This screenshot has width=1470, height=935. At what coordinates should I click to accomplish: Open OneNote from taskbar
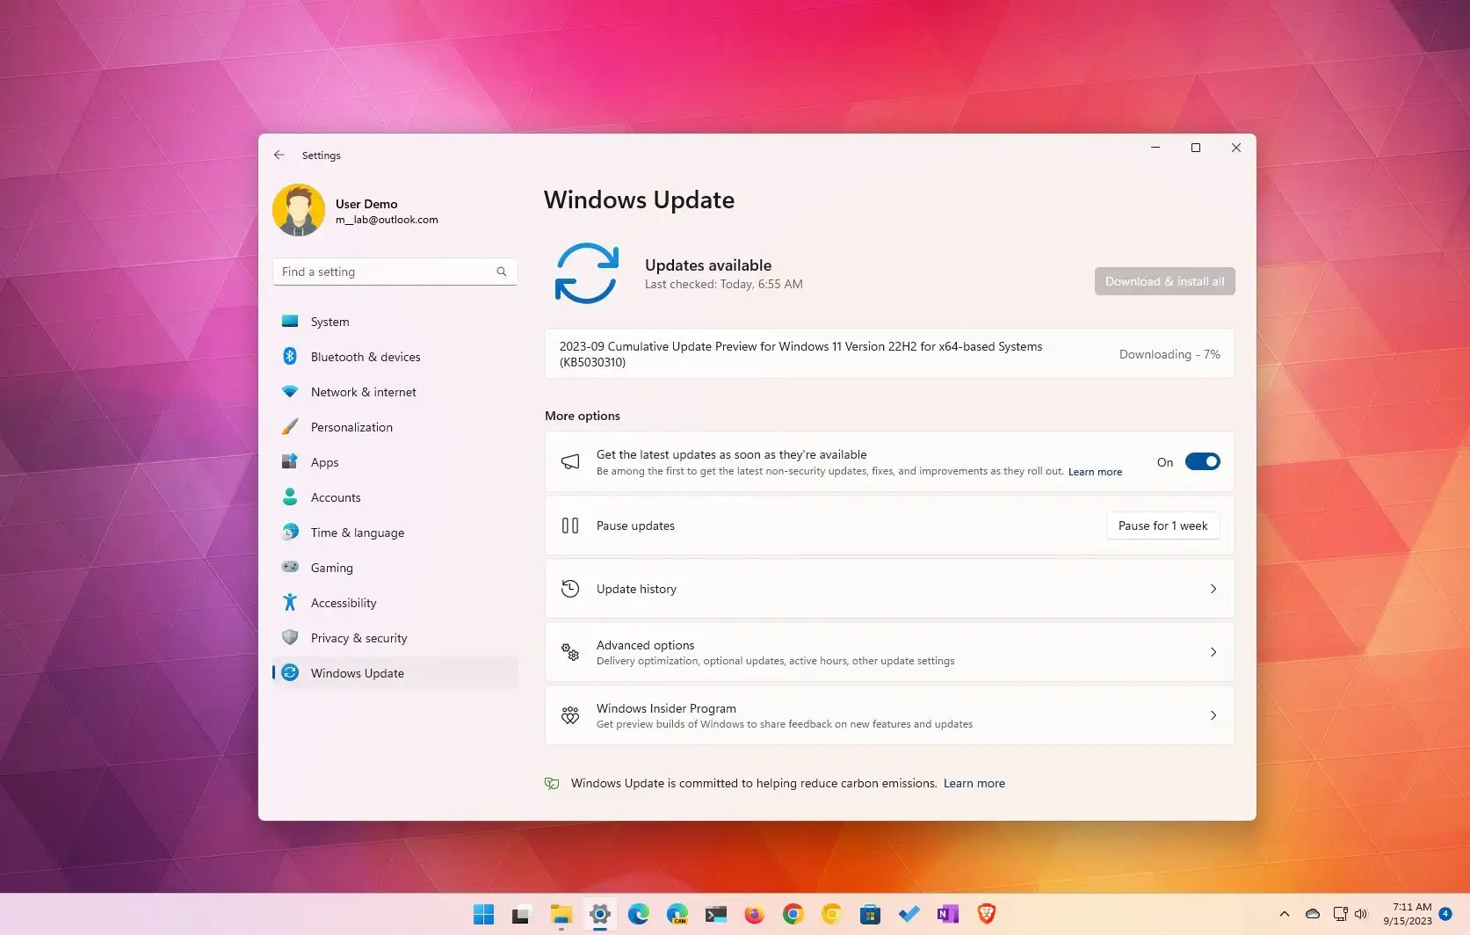(x=947, y=915)
